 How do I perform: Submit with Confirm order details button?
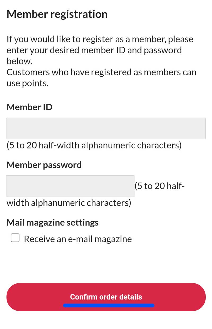[x=106, y=297]
